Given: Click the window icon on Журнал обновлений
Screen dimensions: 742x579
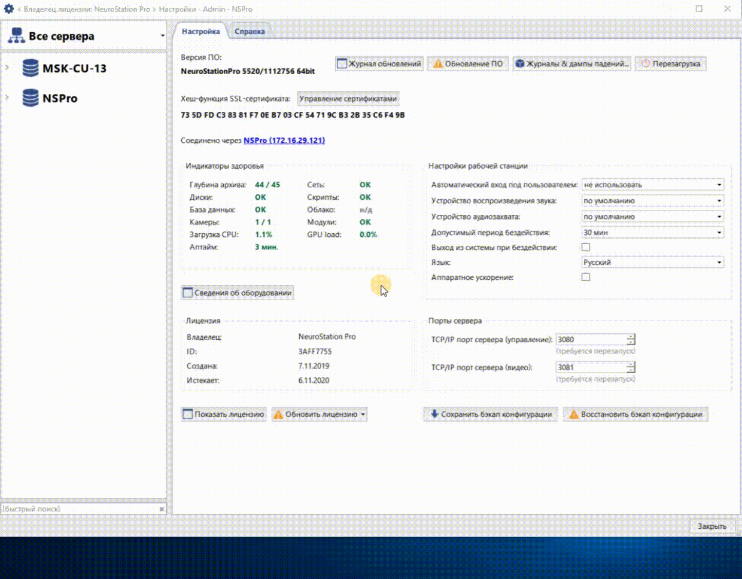Looking at the screenshot, I should tap(342, 63).
